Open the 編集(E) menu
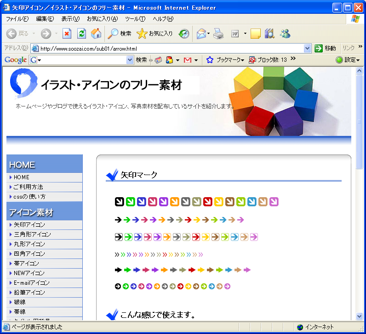The image size is (366, 334). 45,19
